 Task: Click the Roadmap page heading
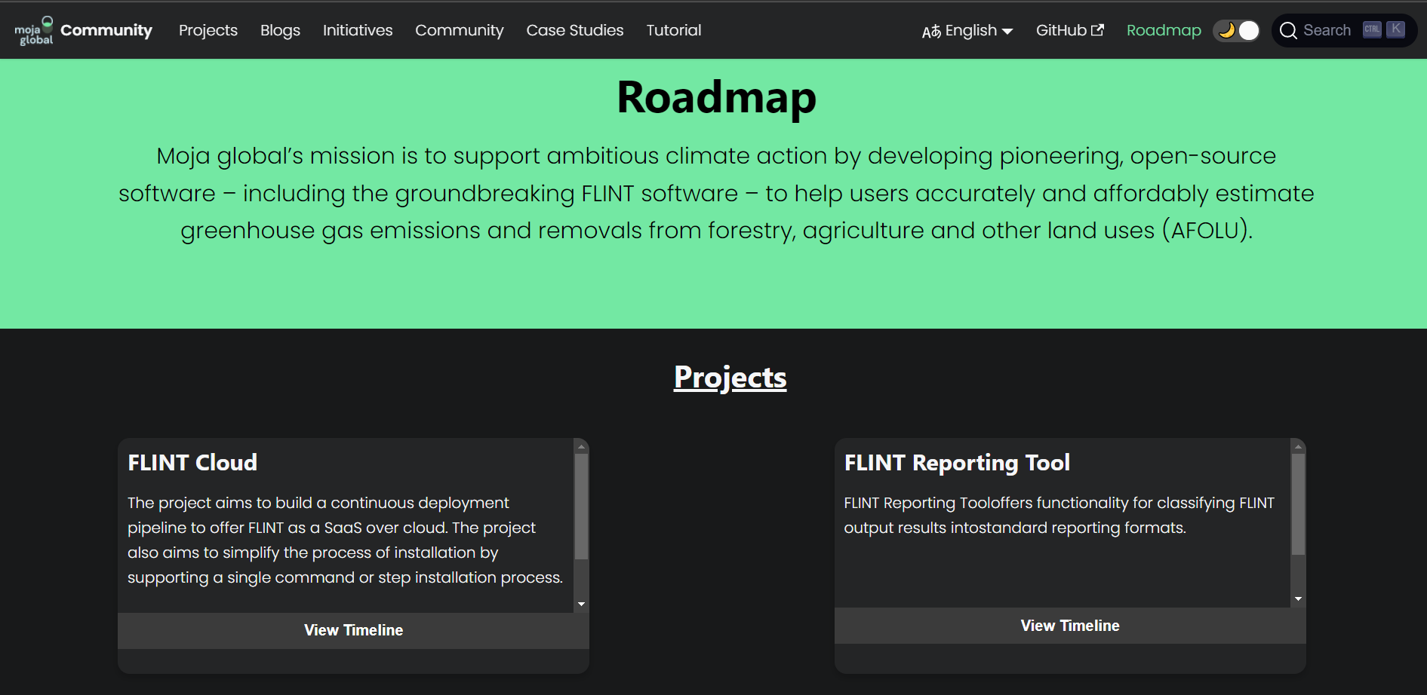click(716, 98)
